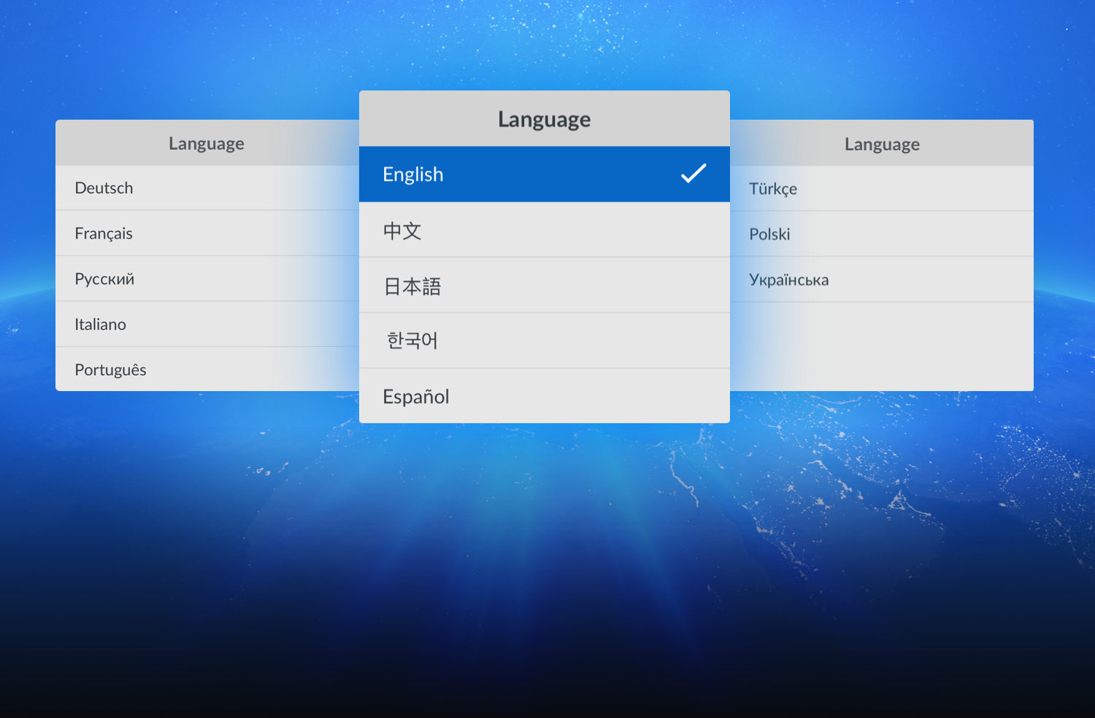Select Polski as the language
The height and width of the screenshot is (718, 1095).
(x=769, y=234)
